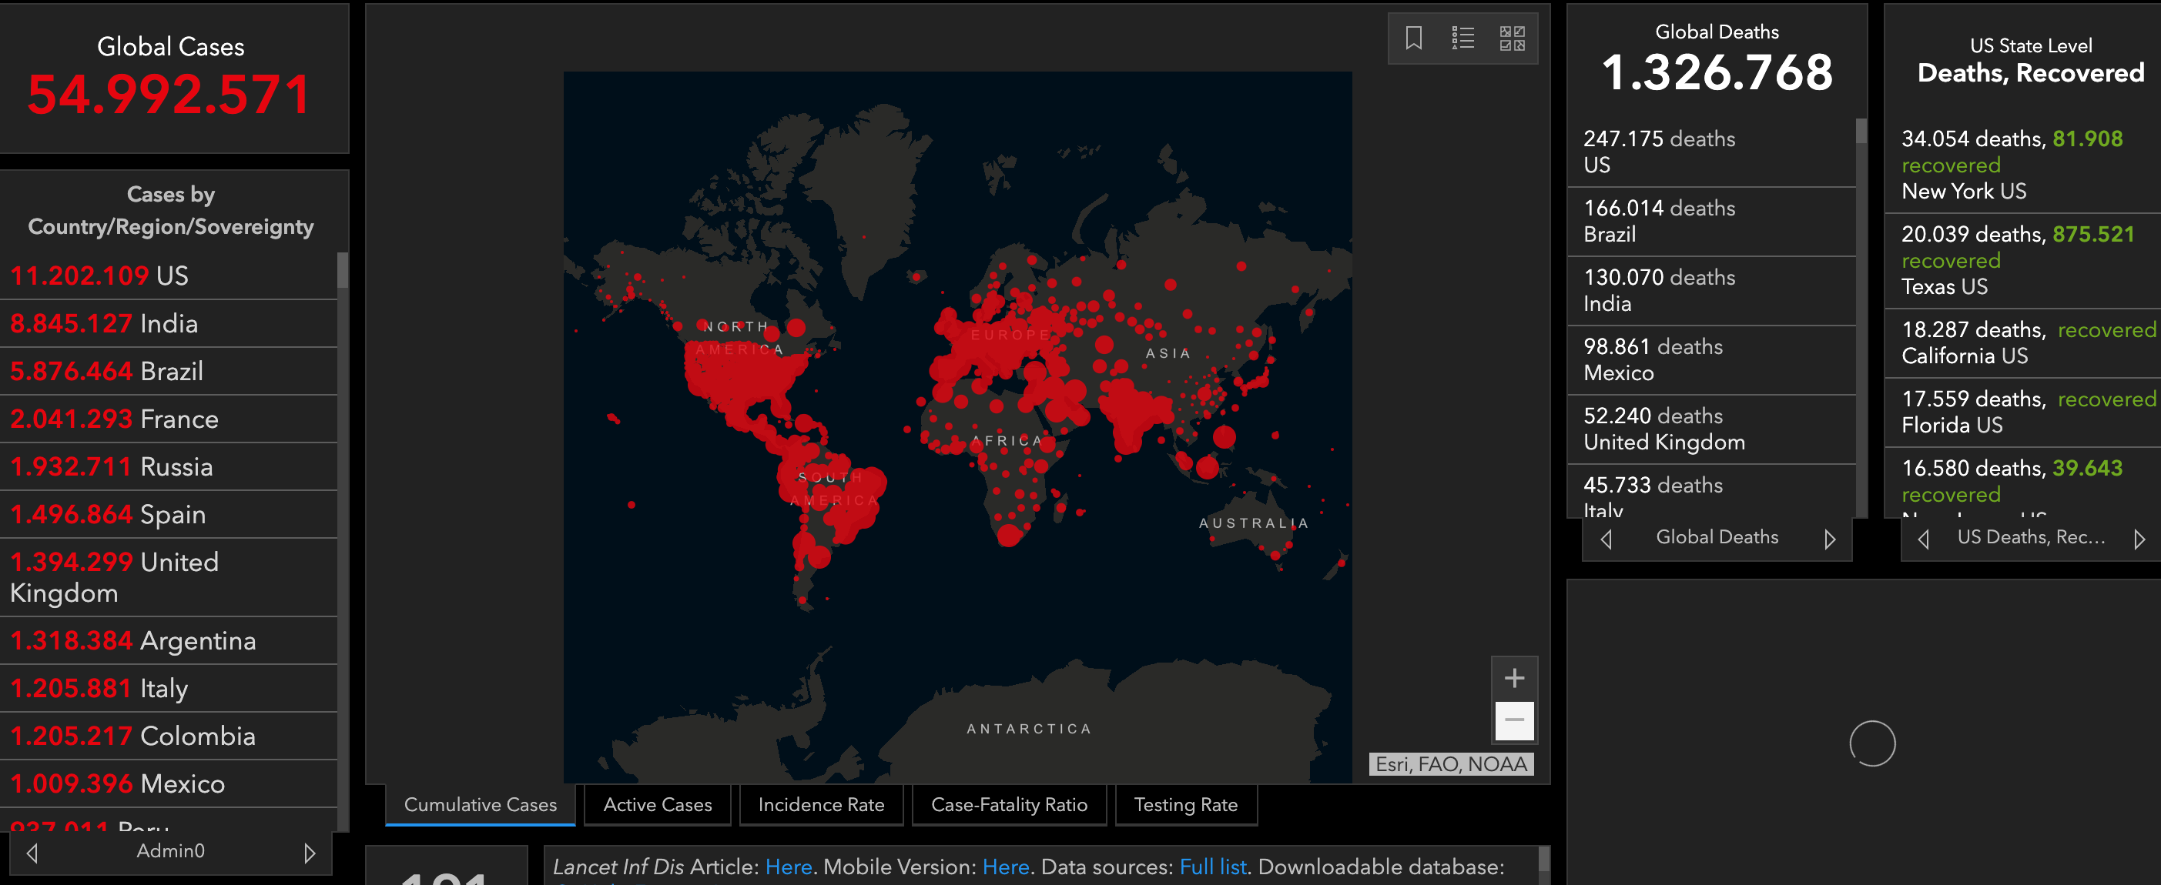Open the Full list data sources link
The width and height of the screenshot is (2161, 885).
1212,867
